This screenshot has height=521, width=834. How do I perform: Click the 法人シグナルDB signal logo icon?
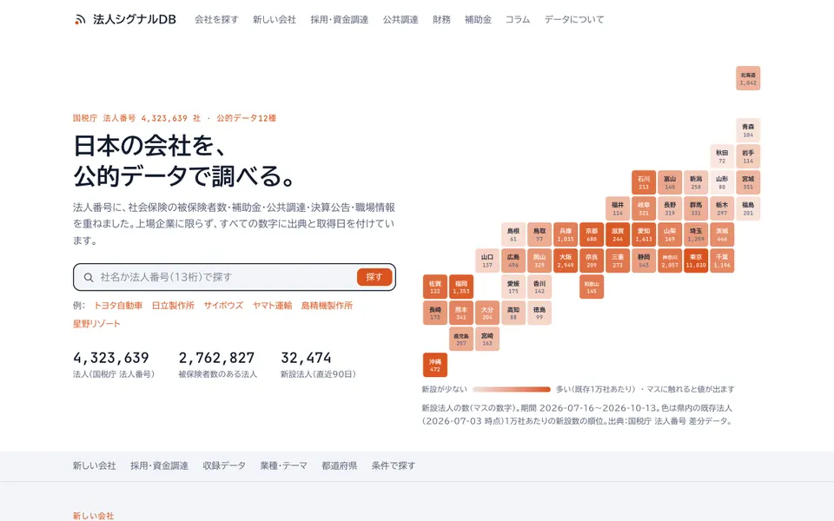80,20
